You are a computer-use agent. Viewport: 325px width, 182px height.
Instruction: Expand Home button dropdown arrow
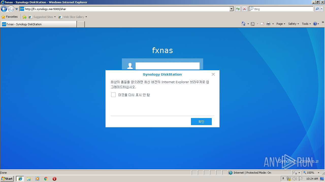248,24
